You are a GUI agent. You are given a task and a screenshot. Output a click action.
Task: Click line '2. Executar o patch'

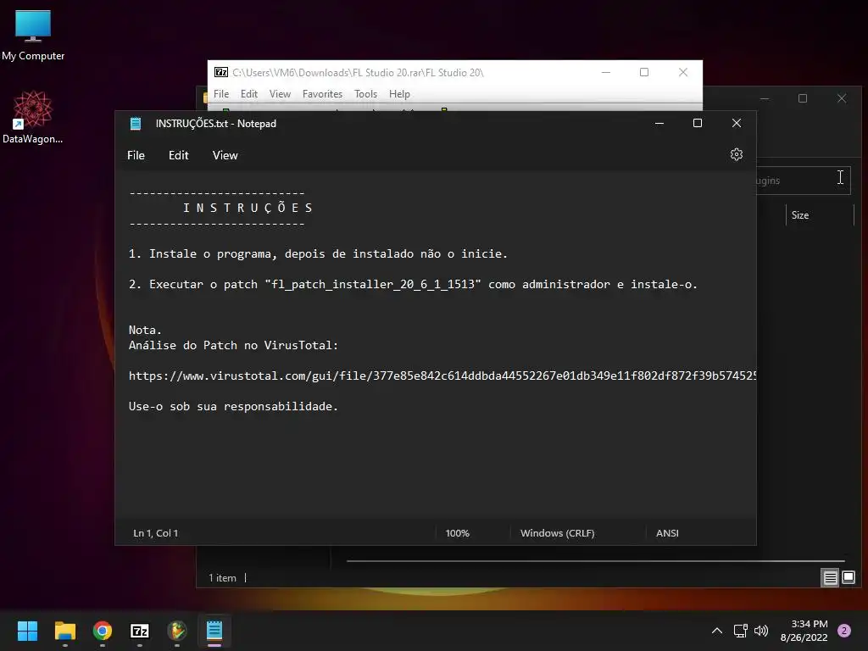(413, 285)
